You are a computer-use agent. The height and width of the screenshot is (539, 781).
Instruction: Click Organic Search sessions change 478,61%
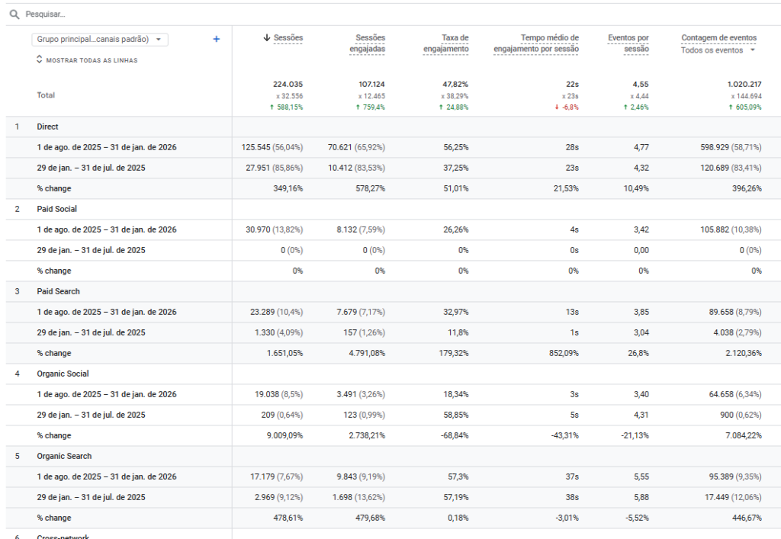pyautogui.click(x=288, y=518)
